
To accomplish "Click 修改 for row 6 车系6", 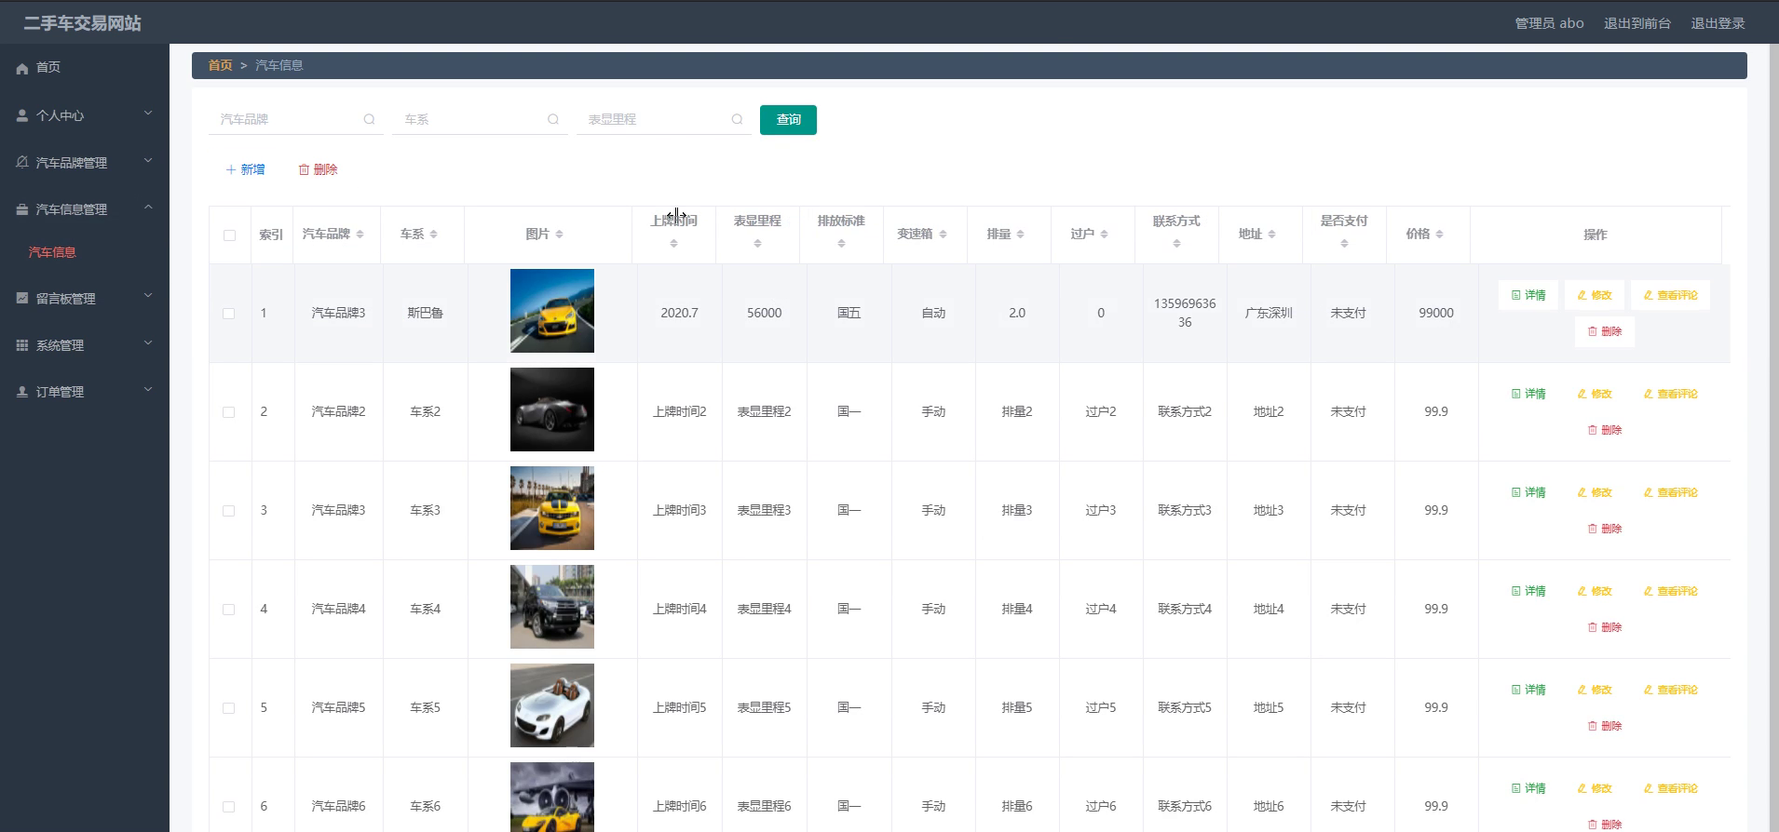I will click(x=1594, y=788).
